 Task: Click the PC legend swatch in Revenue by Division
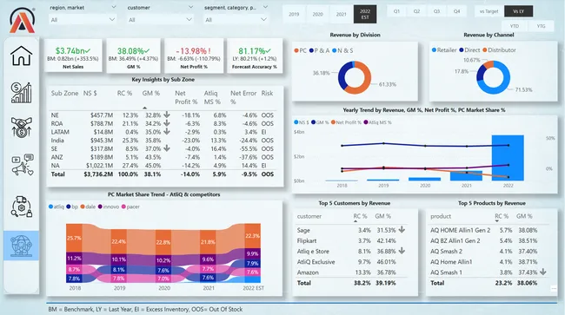click(296, 50)
